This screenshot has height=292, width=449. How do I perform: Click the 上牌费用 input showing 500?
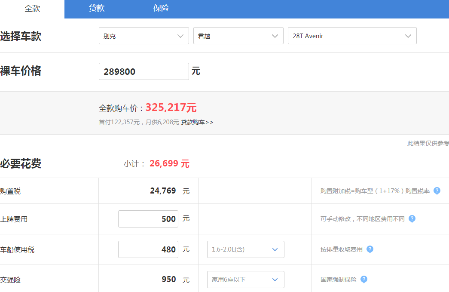tap(148, 219)
